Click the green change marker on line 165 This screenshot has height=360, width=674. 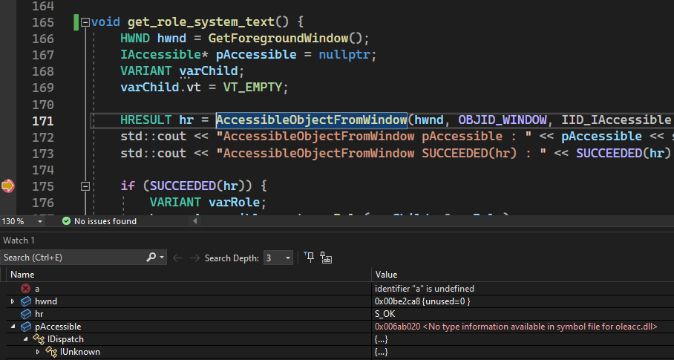(x=76, y=22)
